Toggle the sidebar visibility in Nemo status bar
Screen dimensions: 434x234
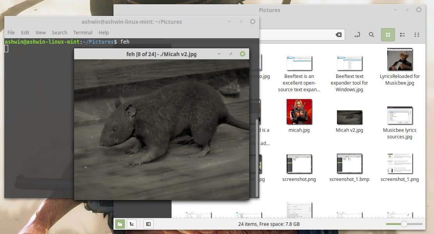click(x=149, y=224)
